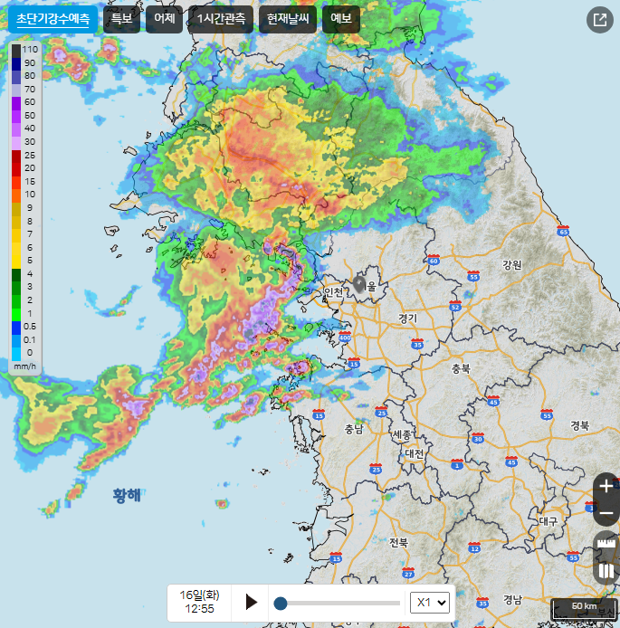The width and height of the screenshot is (620, 628).
Task: Click the 대전 city label
Action: coord(415,453)
